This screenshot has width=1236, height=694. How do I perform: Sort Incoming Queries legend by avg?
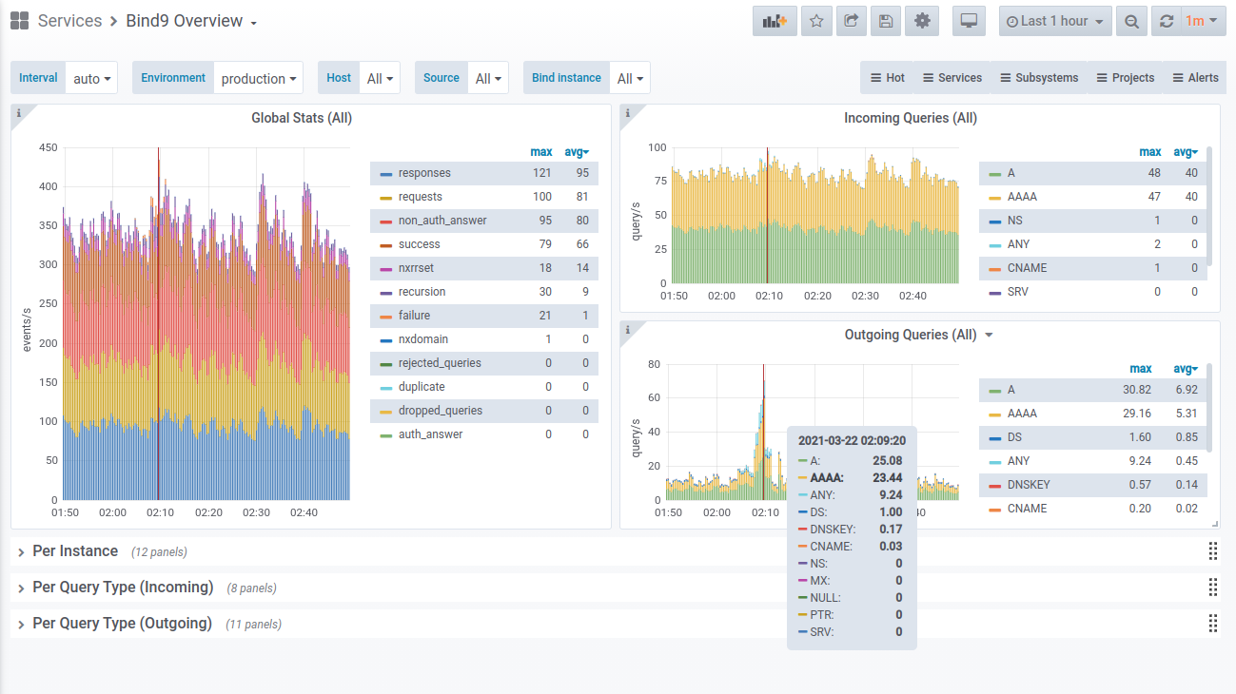click(x=1186, y=152)
